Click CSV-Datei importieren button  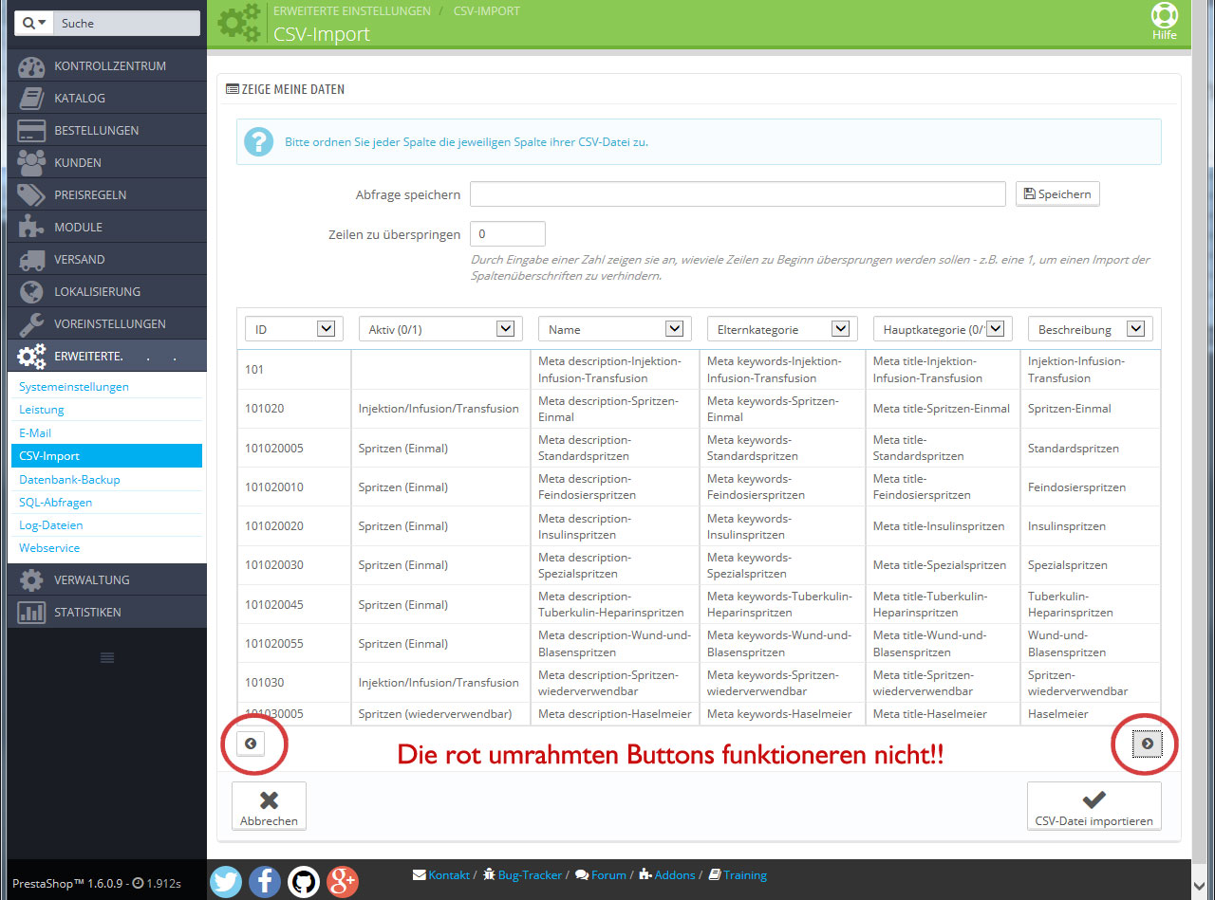1093,806
